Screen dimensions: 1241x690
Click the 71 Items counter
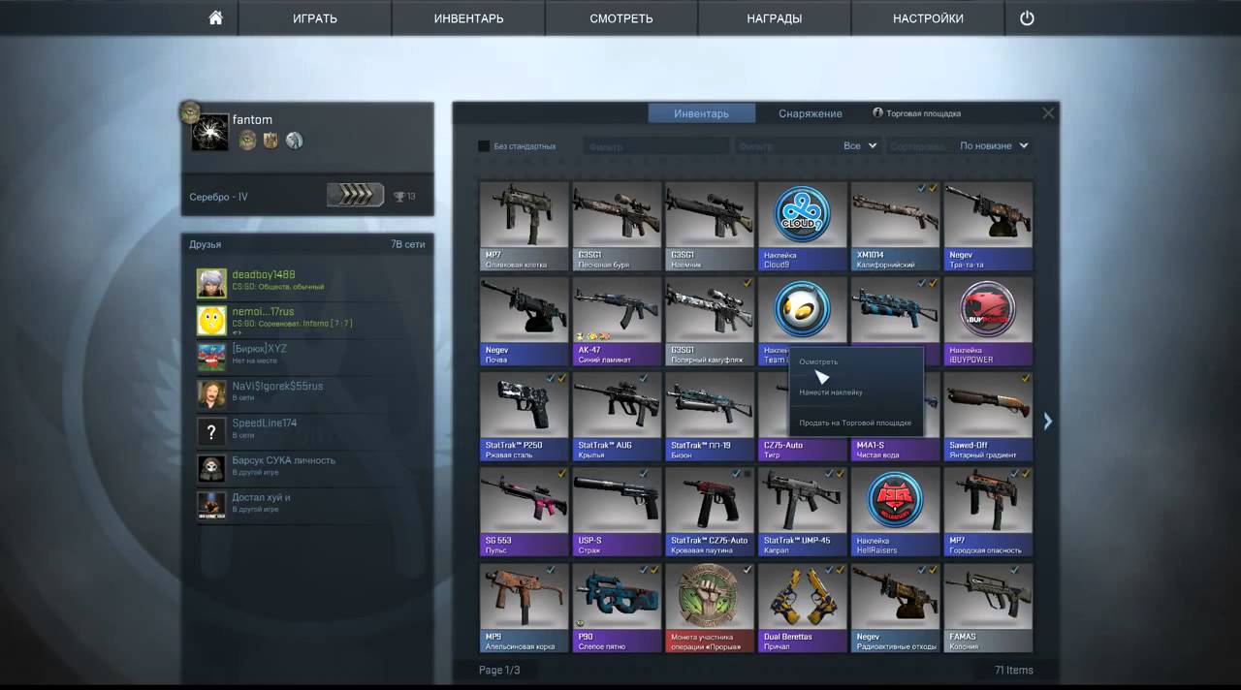(1013, 670)
